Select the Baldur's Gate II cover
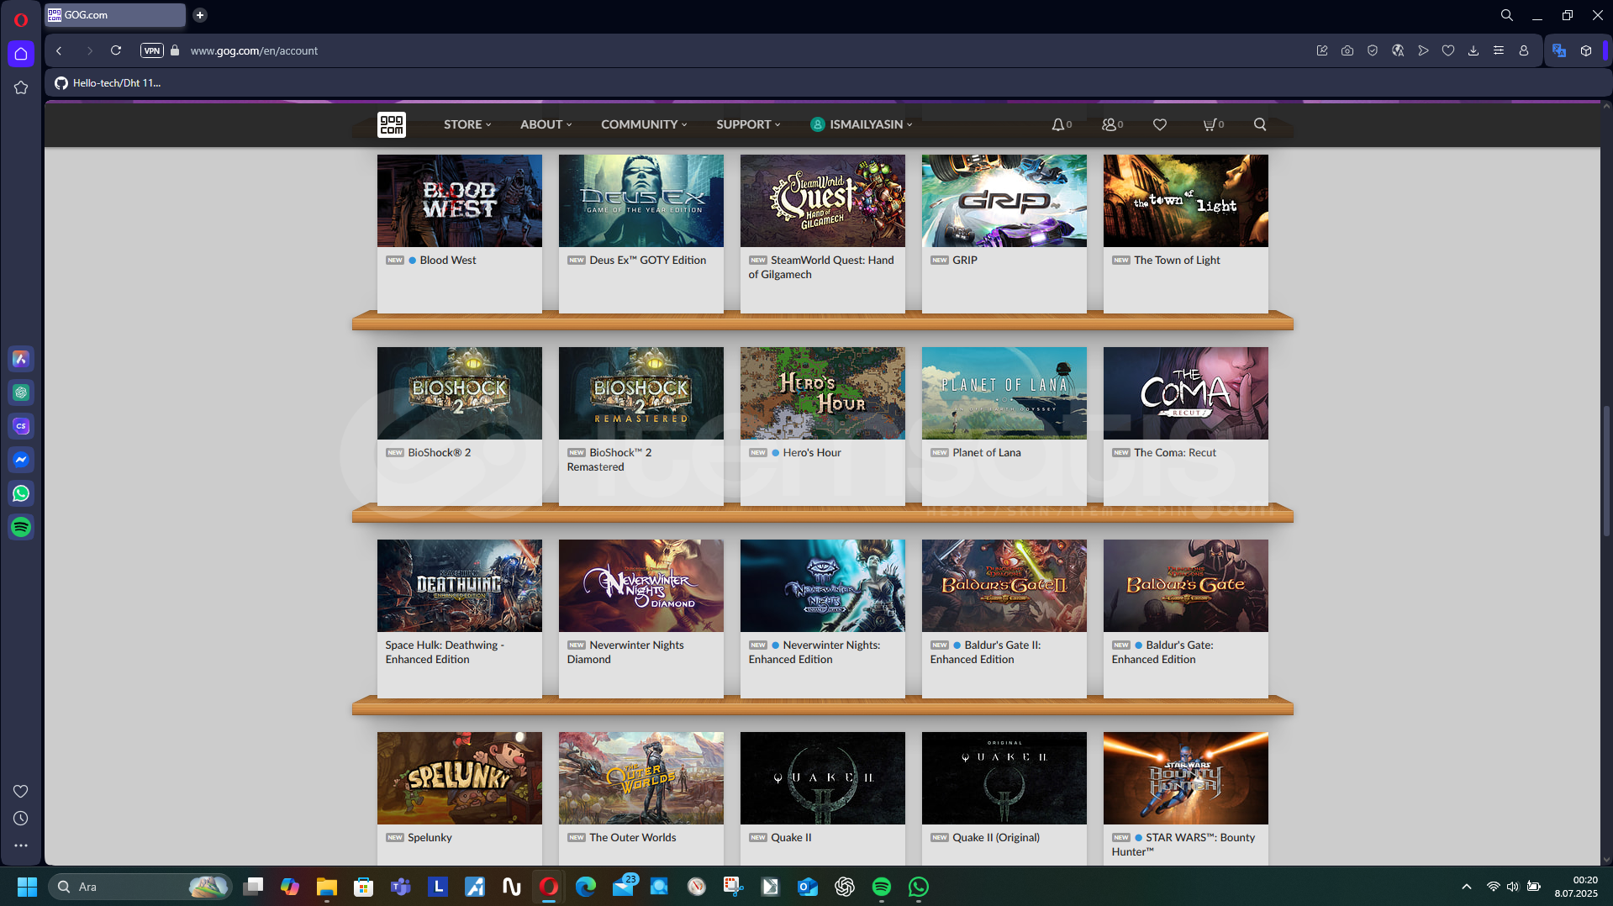This screenshot has height=906, width=1613. [x=1004, y=585]
